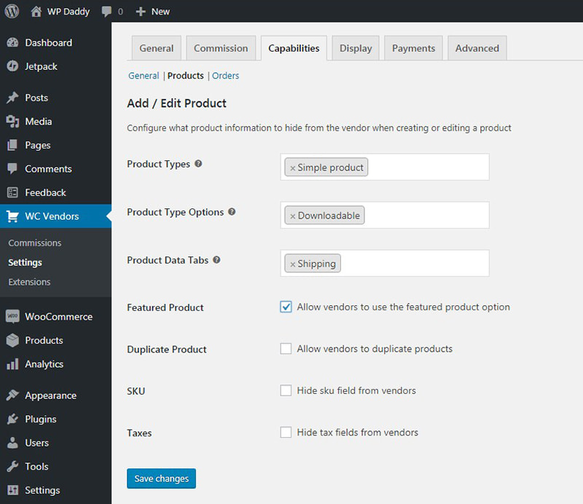The width and height of the screenshot is (583, 504).
Task: Click the Appearance brush icon
Action: coord(12,395)
